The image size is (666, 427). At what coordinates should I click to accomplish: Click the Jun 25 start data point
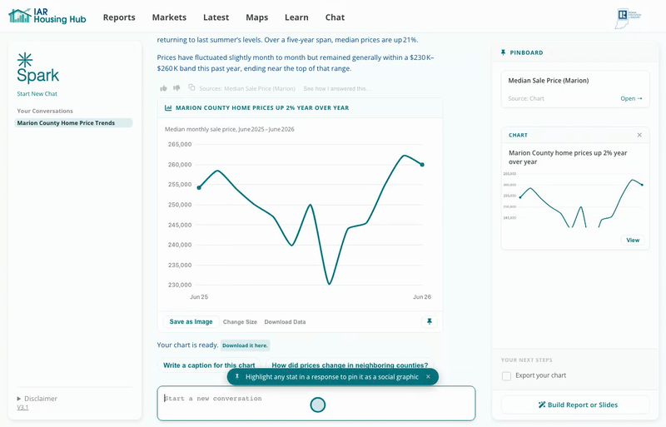pyautogui.click(x=199, y=187)
